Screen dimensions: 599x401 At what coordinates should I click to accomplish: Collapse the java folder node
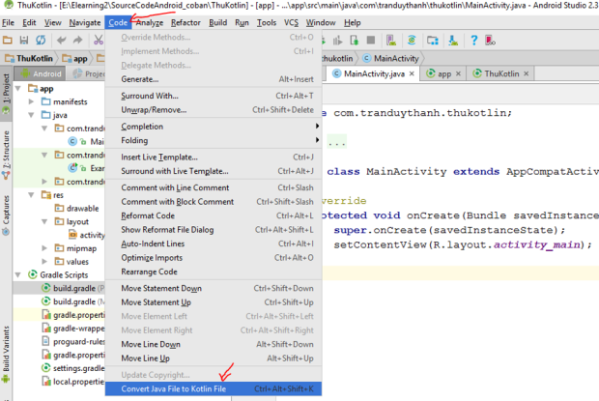coord(31,115)
